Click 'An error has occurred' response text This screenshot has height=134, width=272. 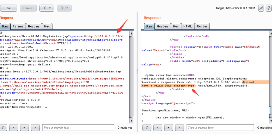click(x=169, y=75)
